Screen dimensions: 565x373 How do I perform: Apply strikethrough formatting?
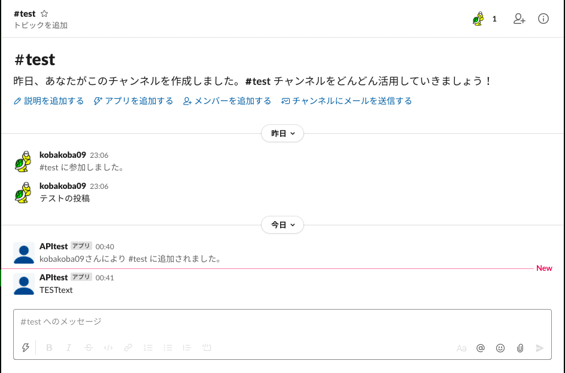(x=89, y=348)
